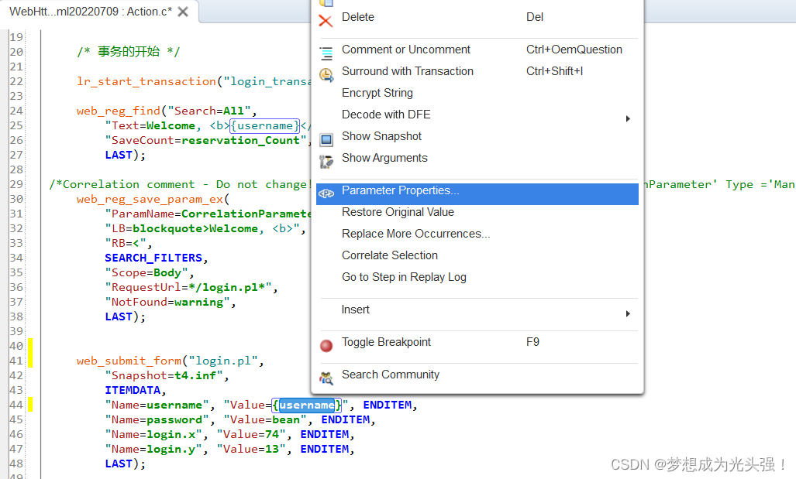Screen dimensions: 796x479
Task: Click "Value=13" login.y value
Action: (251, 449)
